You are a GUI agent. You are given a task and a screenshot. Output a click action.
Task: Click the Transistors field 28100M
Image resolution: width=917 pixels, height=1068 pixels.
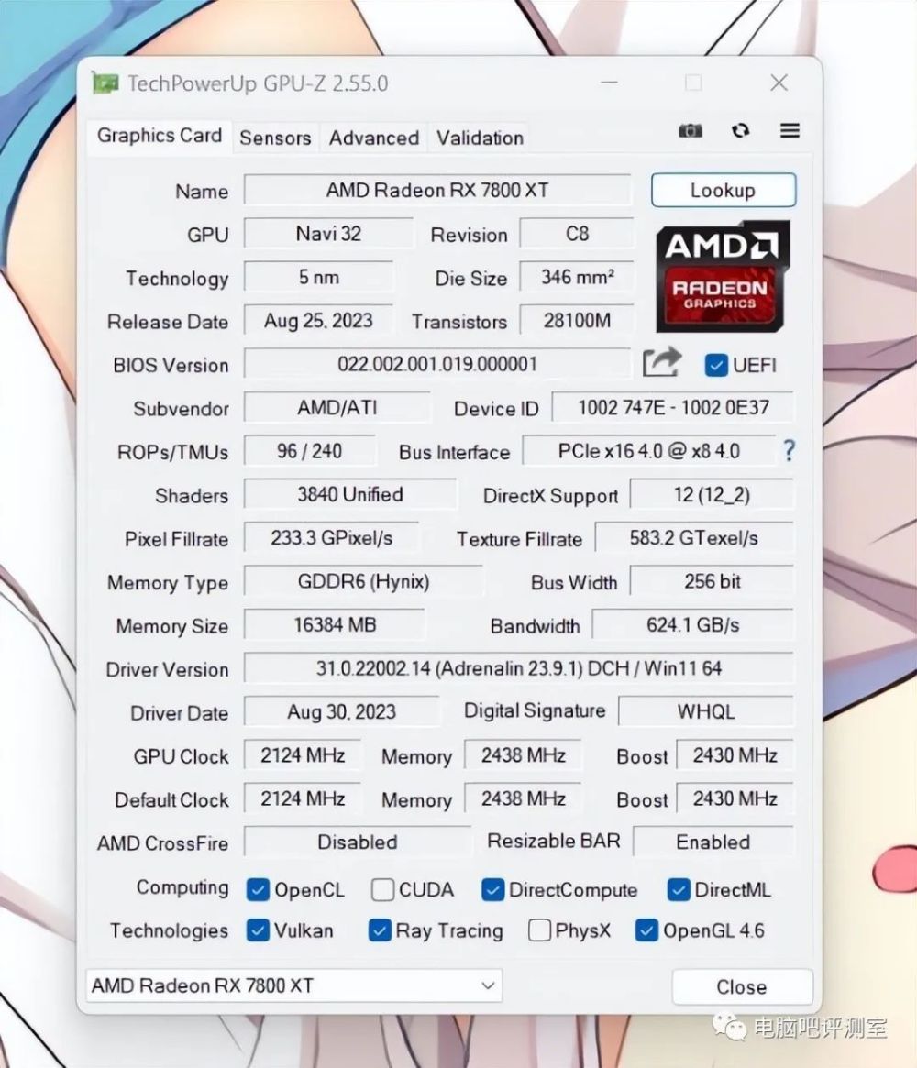(577, 320)
